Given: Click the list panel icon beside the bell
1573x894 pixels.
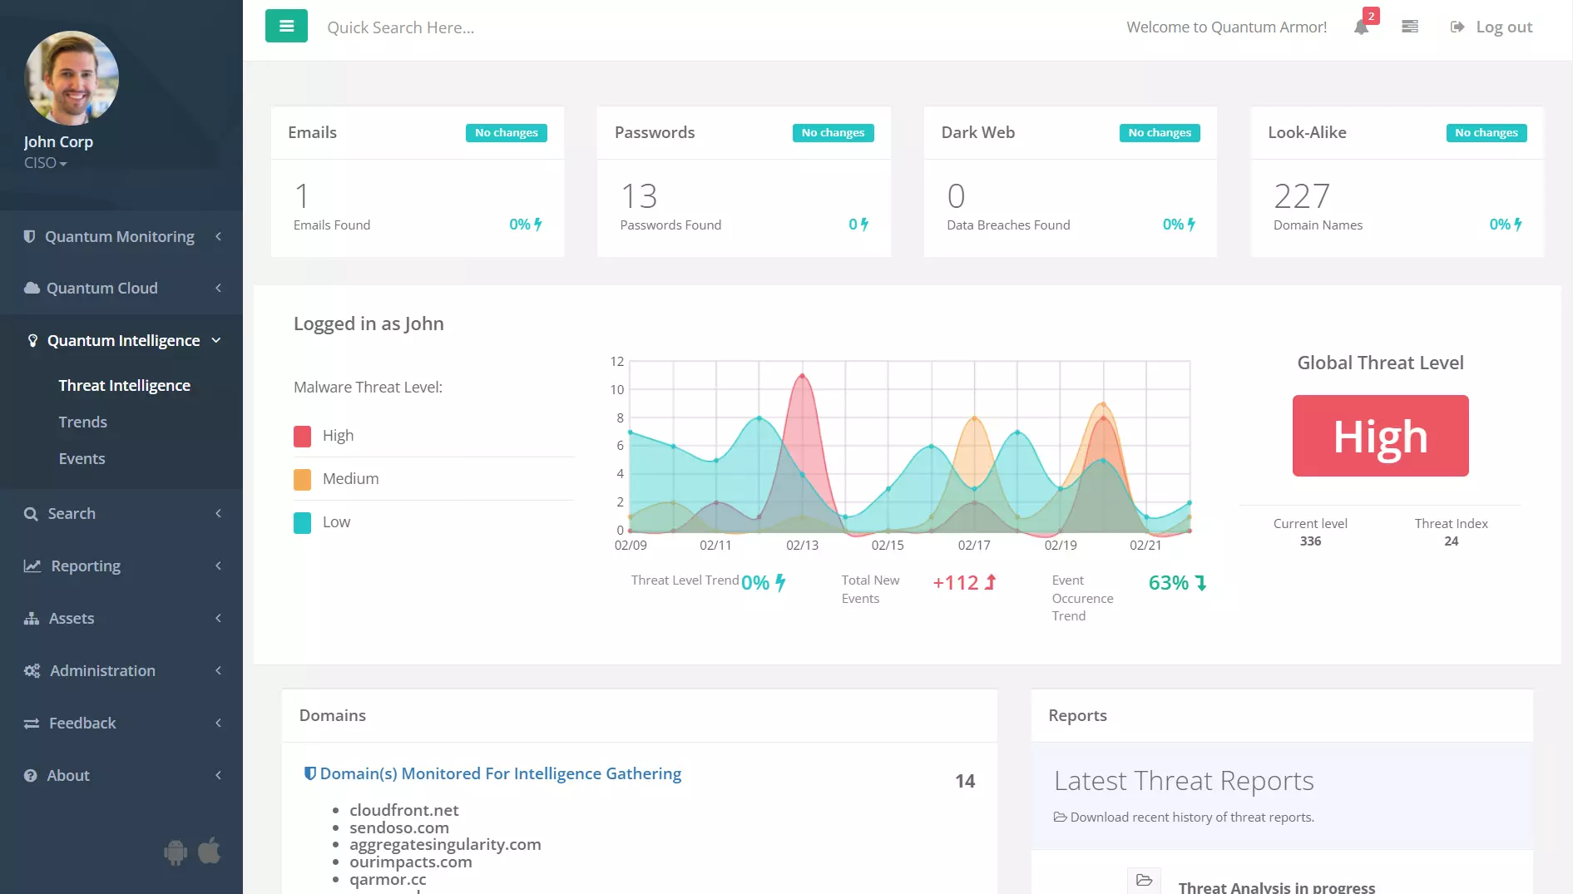Looking at the screenshot, I should (x=1410, y=27).
